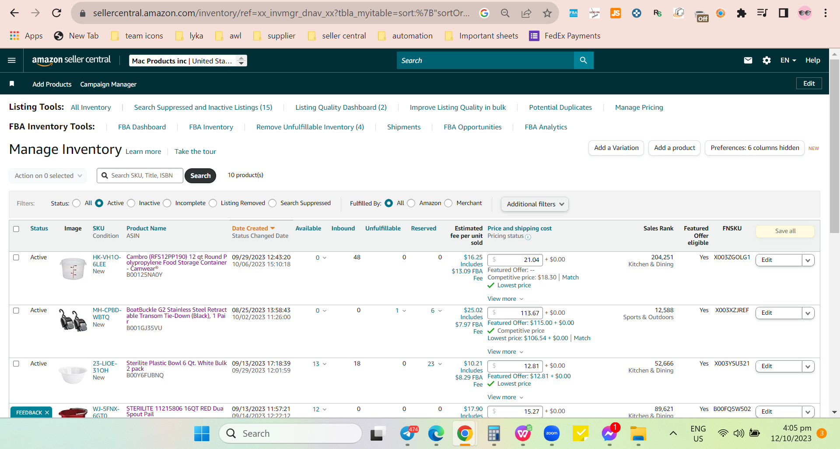Click the pricing status info icon

pos(528,237)
